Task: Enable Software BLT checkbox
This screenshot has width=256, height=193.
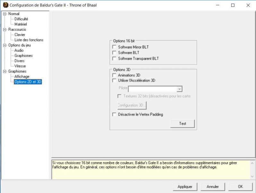Action: (x=114, y=53)
